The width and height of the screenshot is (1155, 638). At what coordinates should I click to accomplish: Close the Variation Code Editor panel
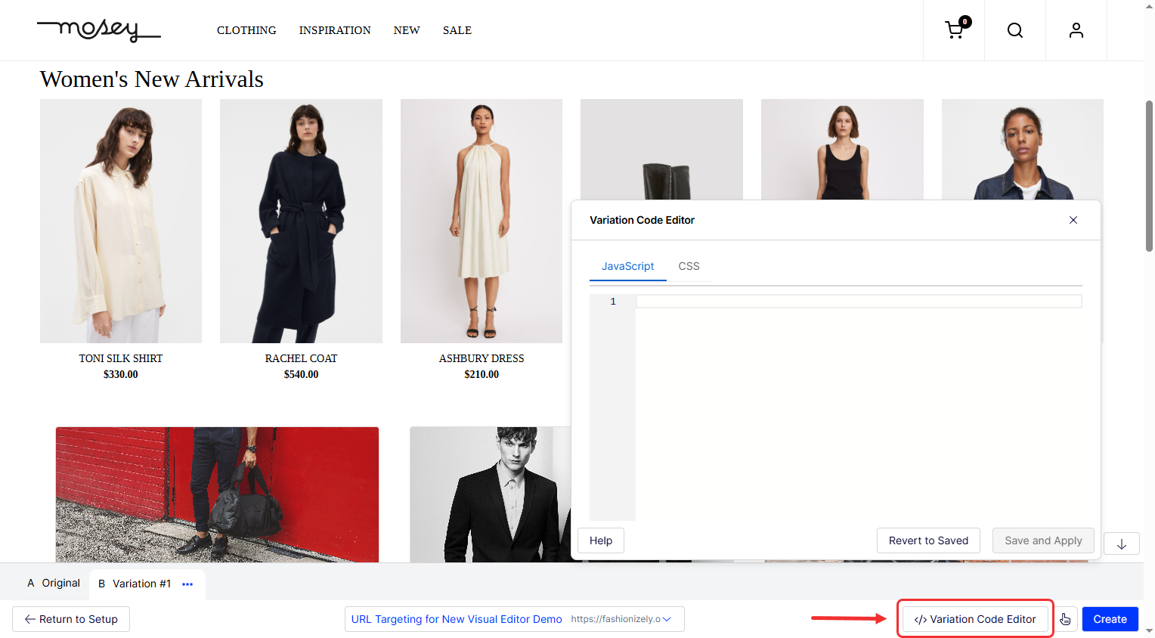(1073, 220)
